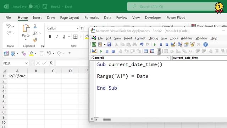
Task: Click the Quick Access center align icon
Action: (x=41, y=53)
